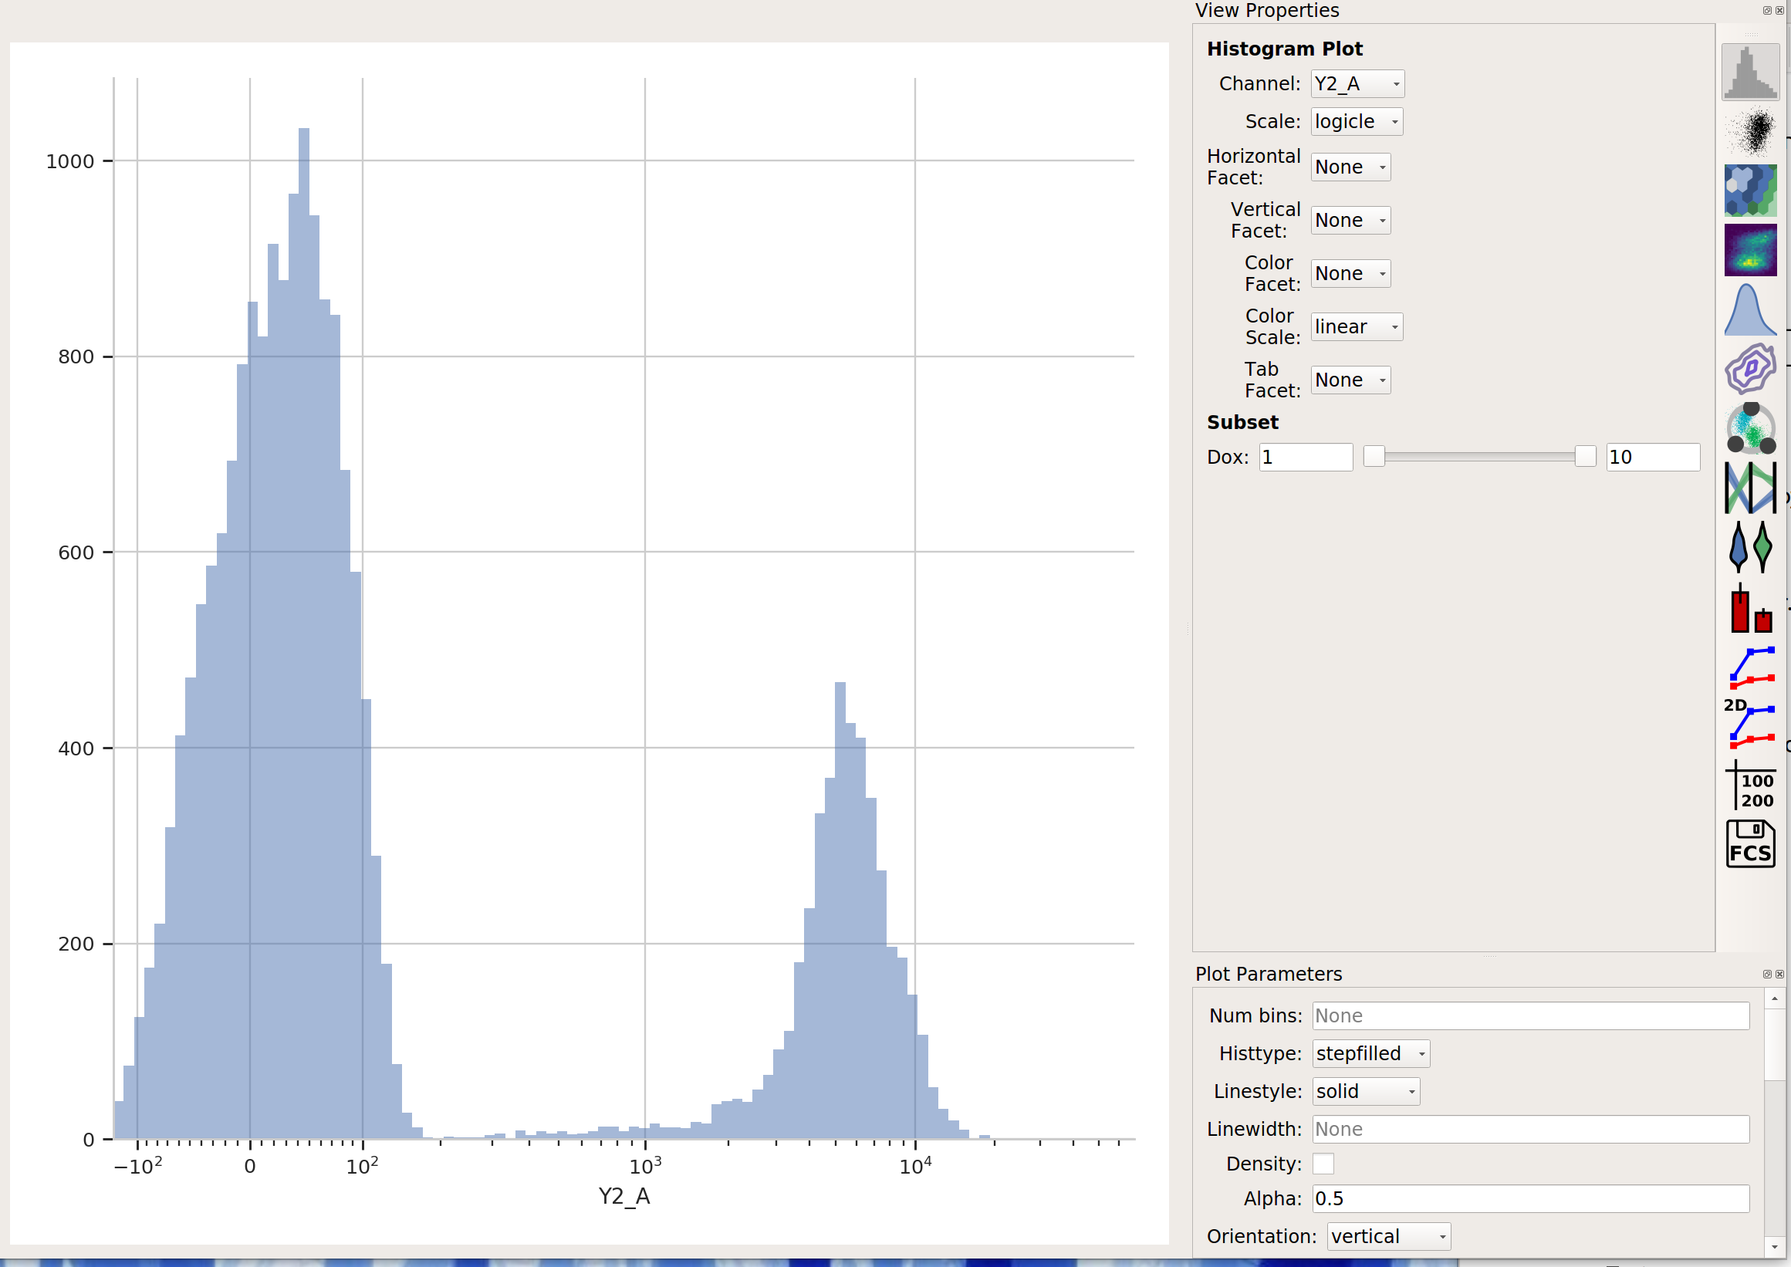Select the violin plot icon
The height and width of the screenshot is (1267, 1791).
[1750, 547]
